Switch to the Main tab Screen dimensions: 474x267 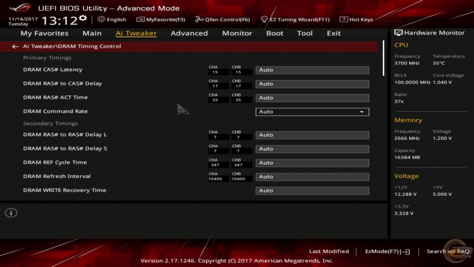tap(92, 33)
